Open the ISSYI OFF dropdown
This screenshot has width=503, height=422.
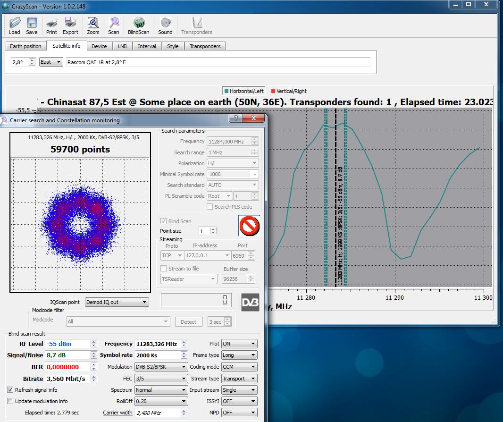coord(239,401)
